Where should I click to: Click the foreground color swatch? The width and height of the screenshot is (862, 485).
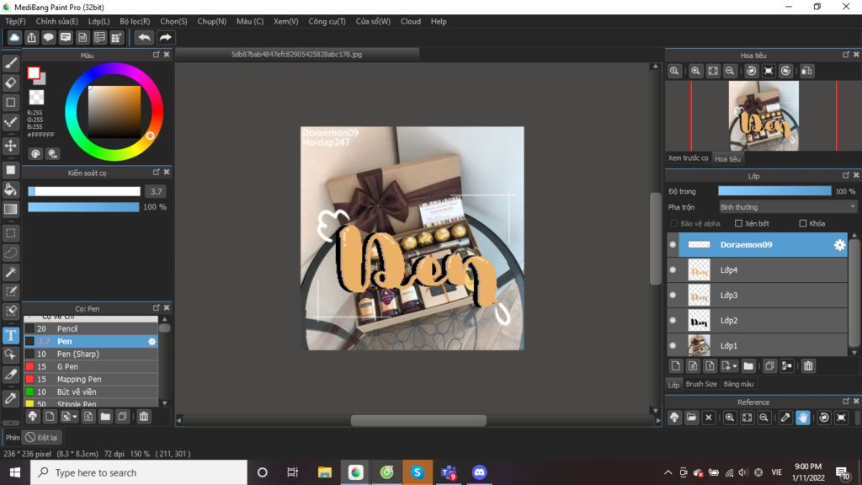coord(34,72)
